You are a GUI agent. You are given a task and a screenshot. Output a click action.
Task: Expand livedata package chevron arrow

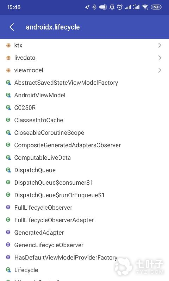159,58
